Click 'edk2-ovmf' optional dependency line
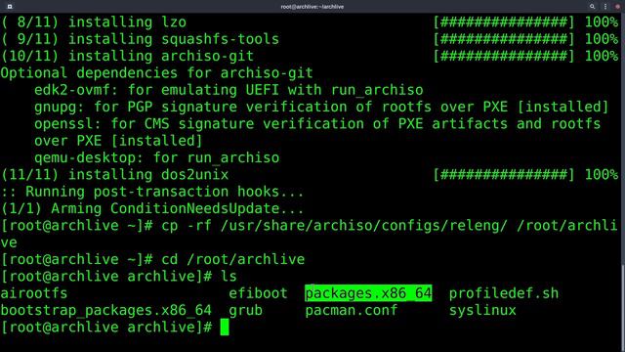 click(229, 90)
